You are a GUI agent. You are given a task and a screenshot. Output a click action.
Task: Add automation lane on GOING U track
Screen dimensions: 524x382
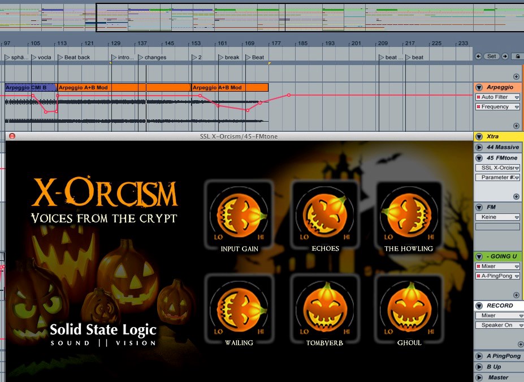516,295
